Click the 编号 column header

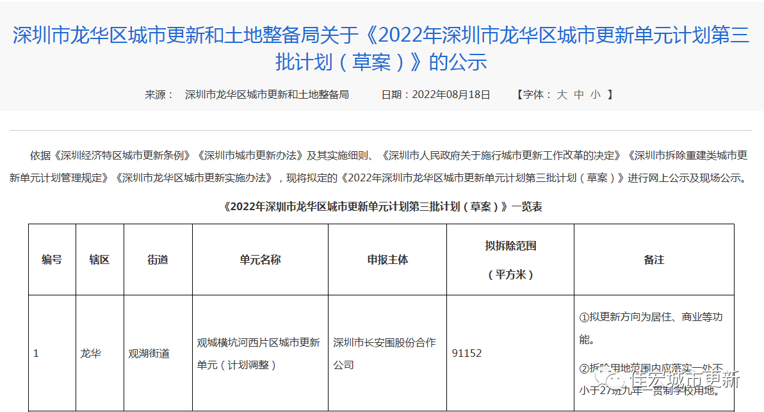(52, 260)
